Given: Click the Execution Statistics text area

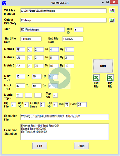Looking at the screenshot, I should (x=64, y=132).
